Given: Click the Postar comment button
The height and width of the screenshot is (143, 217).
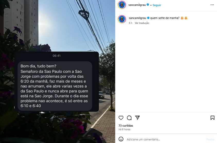Looking at the screenshot, I should pyautogui.click(x=210, y=139).
